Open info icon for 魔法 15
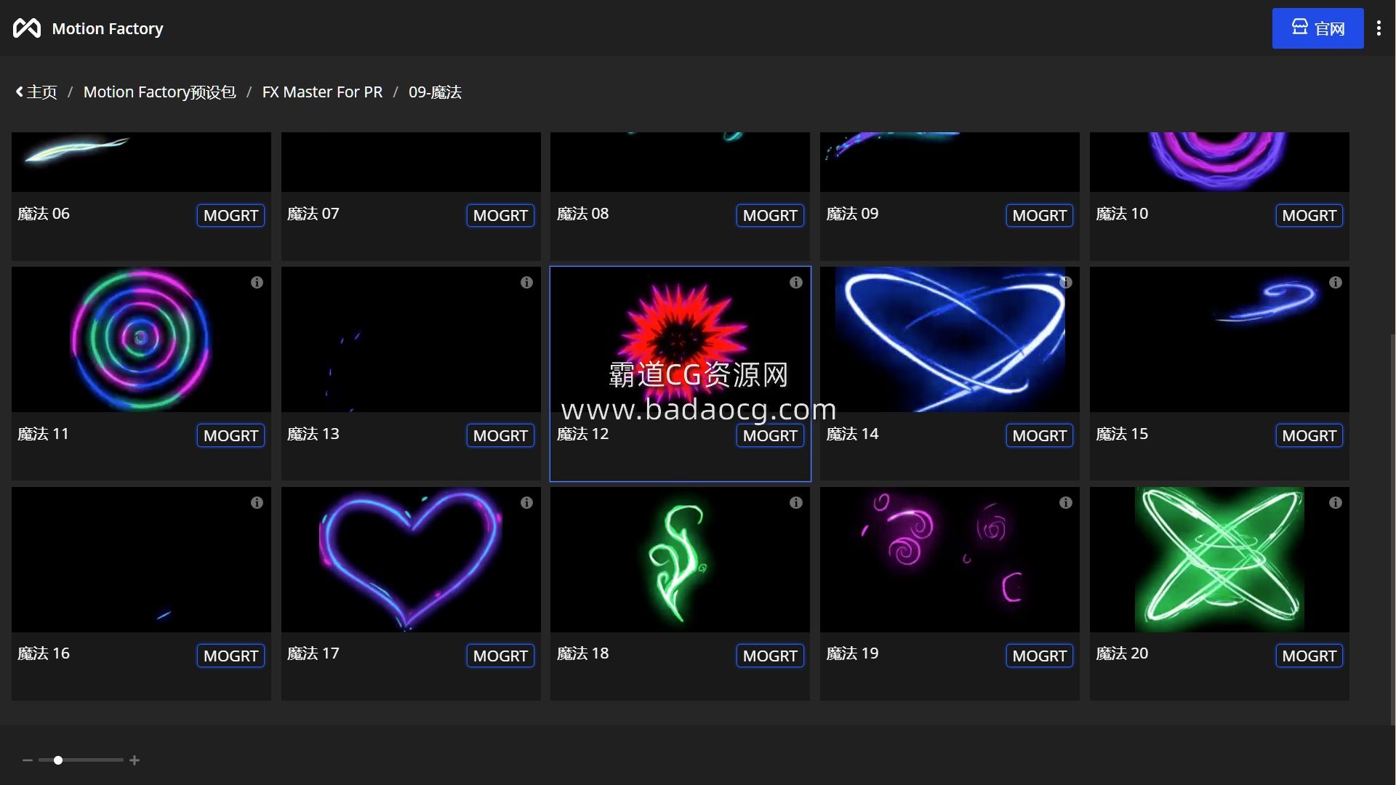This screenshot has width=1396, height=785. [1336, 282]
